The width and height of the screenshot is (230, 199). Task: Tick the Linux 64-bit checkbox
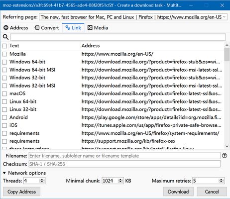pyautogui.click(x=4, y=101)
